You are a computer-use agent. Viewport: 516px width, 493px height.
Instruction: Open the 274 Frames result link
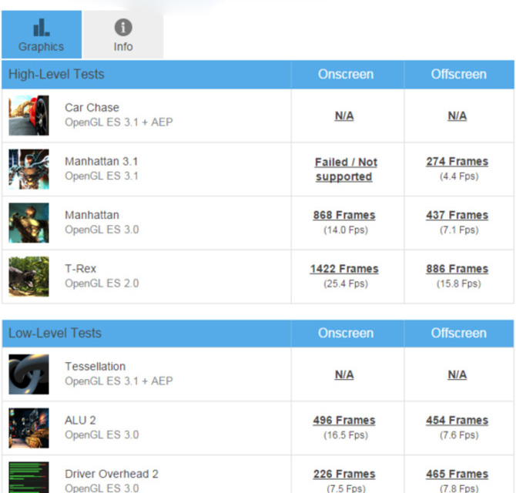(x=457, y=162)
